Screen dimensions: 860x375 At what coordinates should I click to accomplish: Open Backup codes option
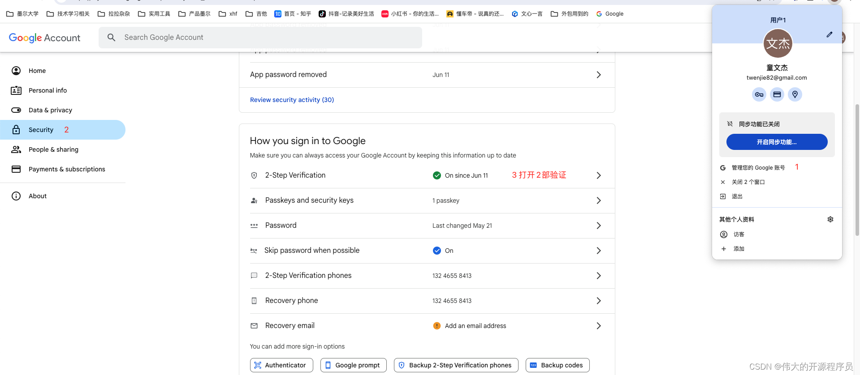pos(557,365)
